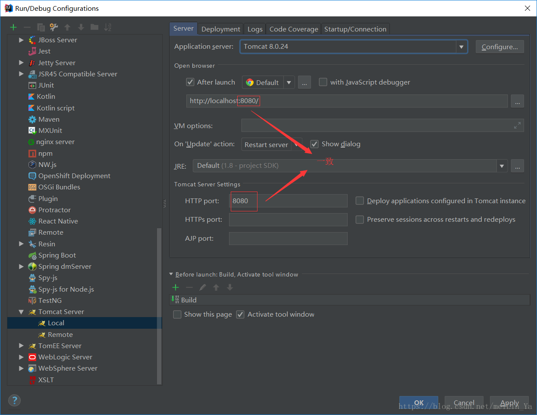Image resolution: width=537 pixels, height=415 pixels.
Task: Click the AJP port input field
Action: coord(288,239)
